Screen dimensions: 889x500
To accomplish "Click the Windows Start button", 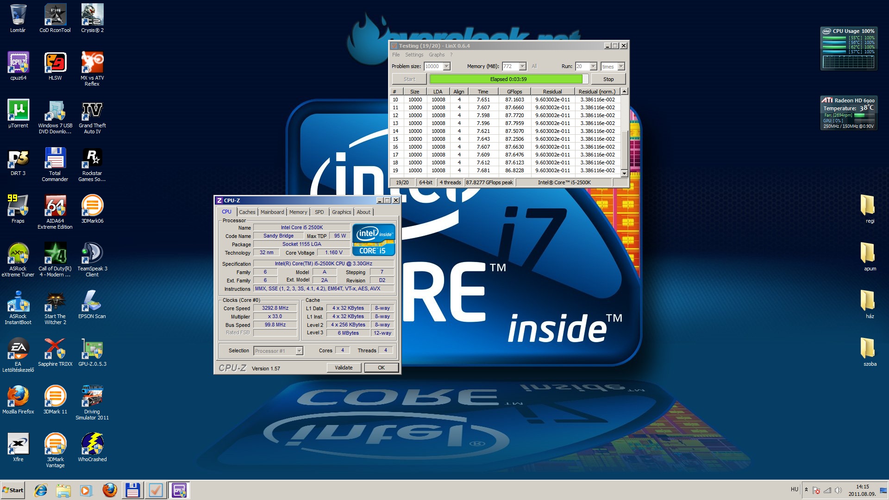I will (13, 490).
